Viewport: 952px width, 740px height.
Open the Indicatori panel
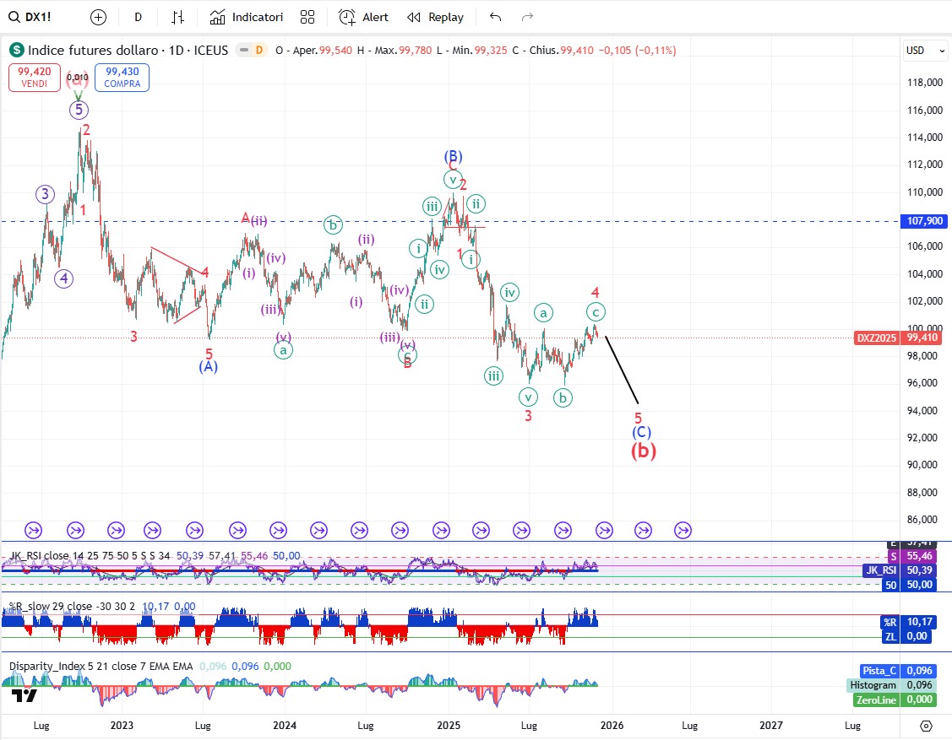point(247,17)
